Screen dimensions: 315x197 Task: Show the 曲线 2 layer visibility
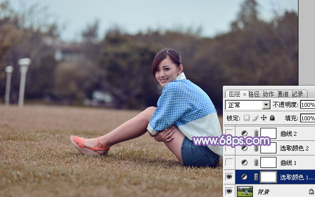point(229,133)
